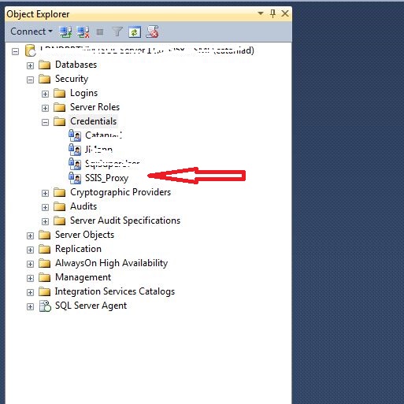Click the Management folder icon
404x404 pixels.
[44, 277]
